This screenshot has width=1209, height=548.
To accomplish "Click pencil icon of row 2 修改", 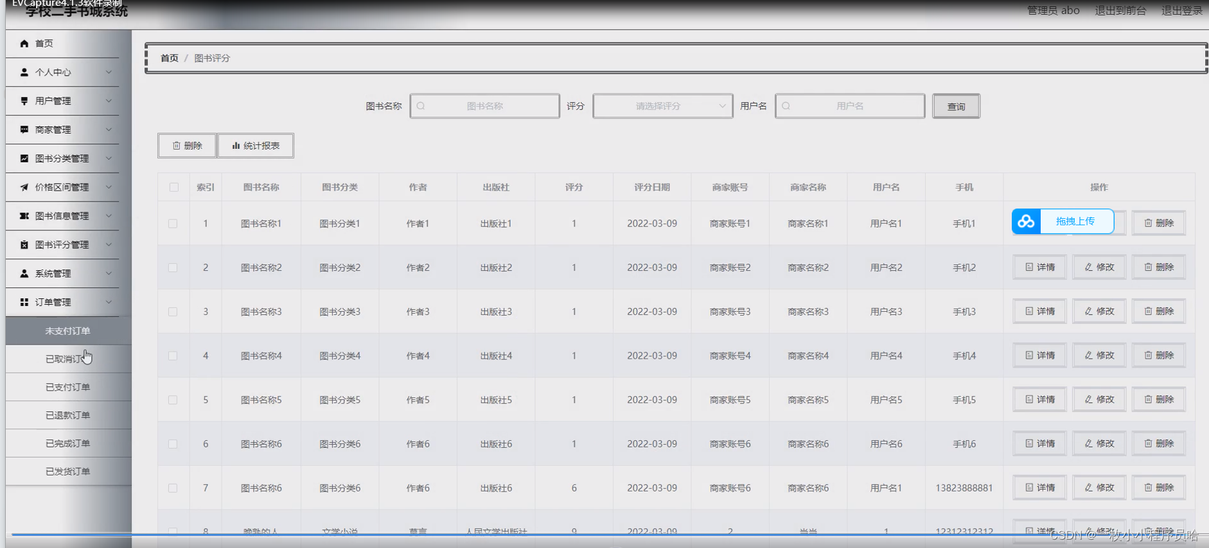I will click(x=1089, y=267).
